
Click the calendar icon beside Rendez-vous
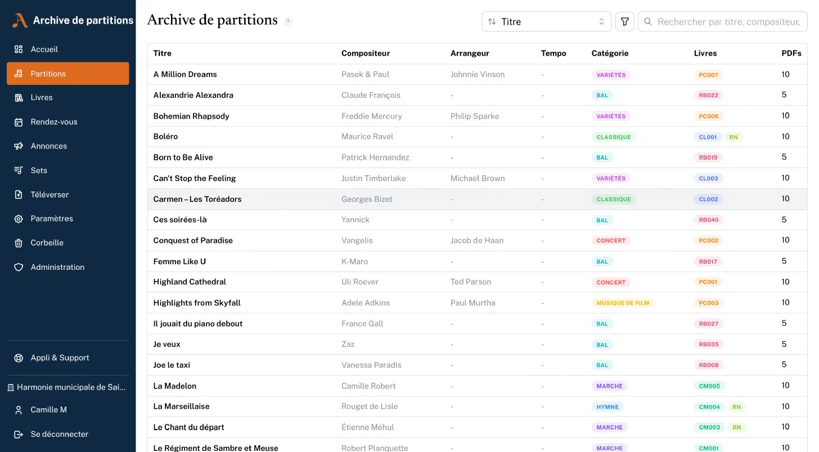[19, 122]
